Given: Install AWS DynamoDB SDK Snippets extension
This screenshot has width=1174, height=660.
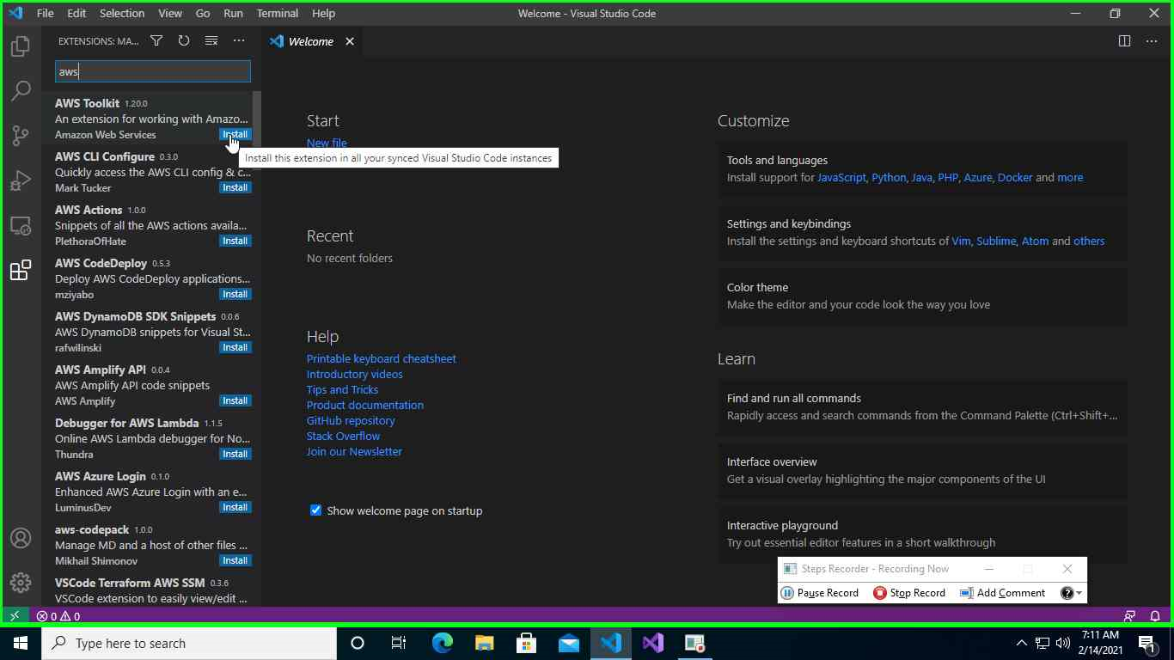Looking at the screenshot, I should click(235, 347).
